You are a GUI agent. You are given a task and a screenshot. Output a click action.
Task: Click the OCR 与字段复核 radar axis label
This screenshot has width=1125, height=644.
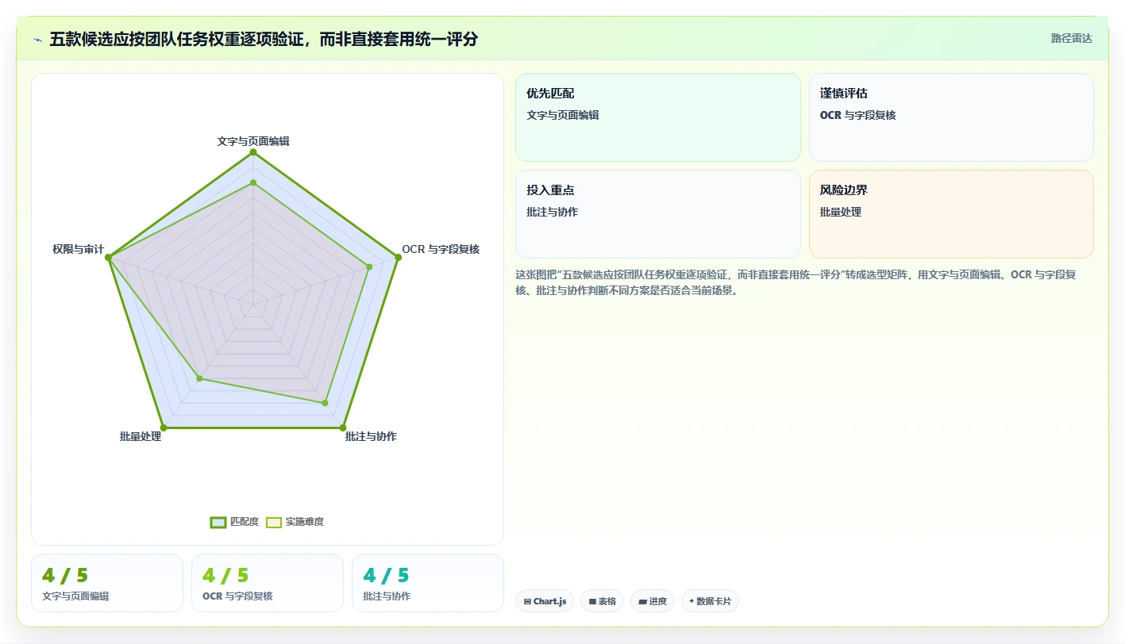click(x=441, y=249)
